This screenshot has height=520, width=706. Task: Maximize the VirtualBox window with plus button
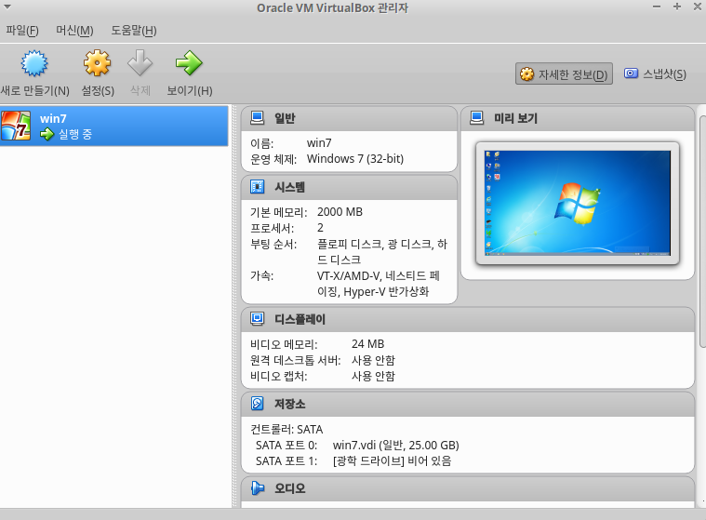[677, 7]
